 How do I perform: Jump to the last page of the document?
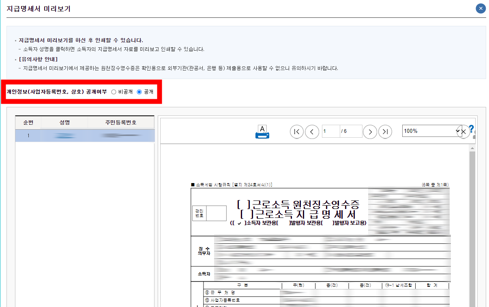[385, 132]
